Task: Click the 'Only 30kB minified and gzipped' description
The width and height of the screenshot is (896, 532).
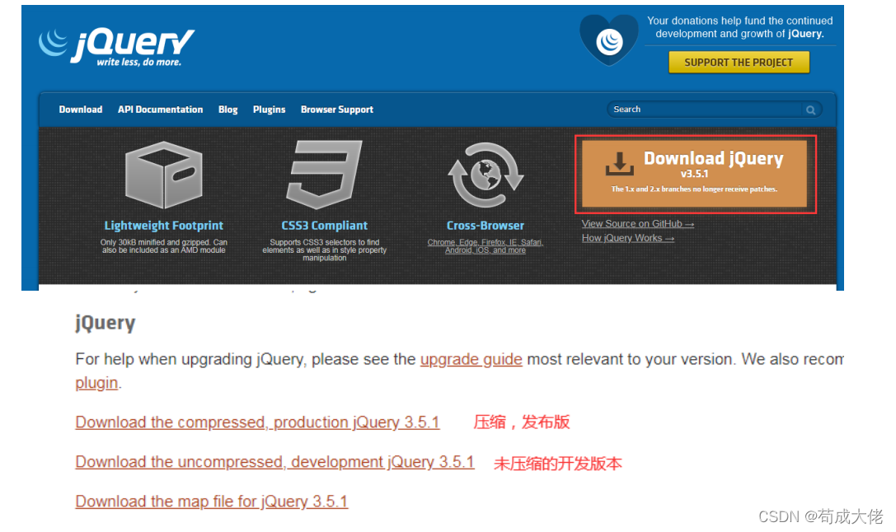Action: click(x=163, y=246)
